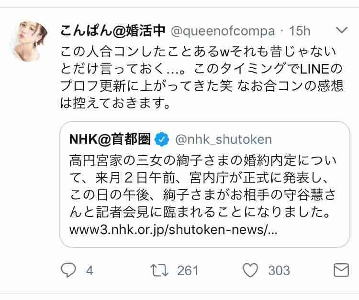Follow the www3.nhk.or.jp/shutoken-news link

tap(173, 230)
